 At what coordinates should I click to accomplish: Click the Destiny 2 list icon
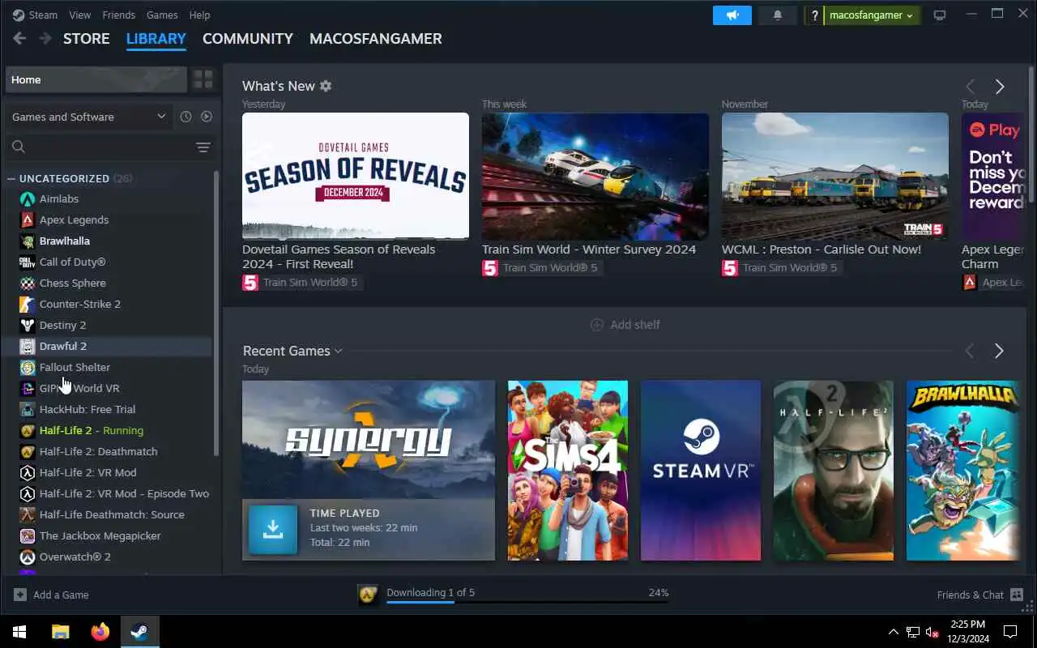point(27,325)
